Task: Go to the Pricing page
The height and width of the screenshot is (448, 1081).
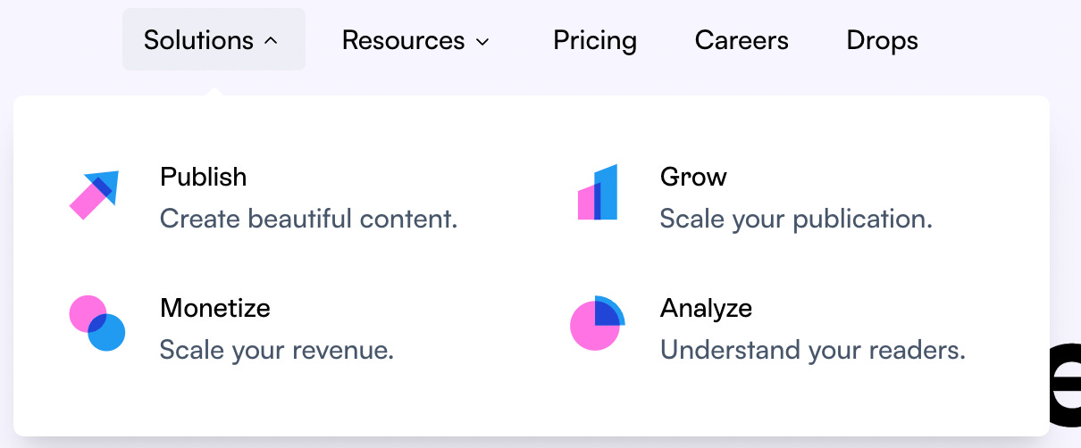Action: pos(595,40)
